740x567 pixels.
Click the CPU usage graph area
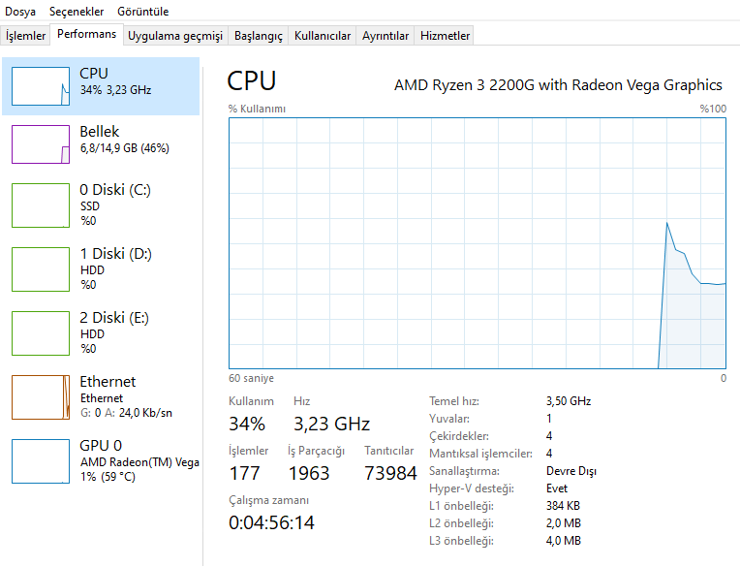[x=477, y=242]
